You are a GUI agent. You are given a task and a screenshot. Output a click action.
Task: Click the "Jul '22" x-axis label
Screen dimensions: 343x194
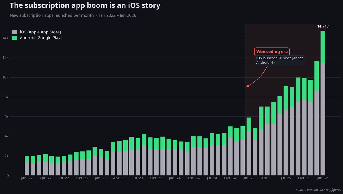click(64, 178)
